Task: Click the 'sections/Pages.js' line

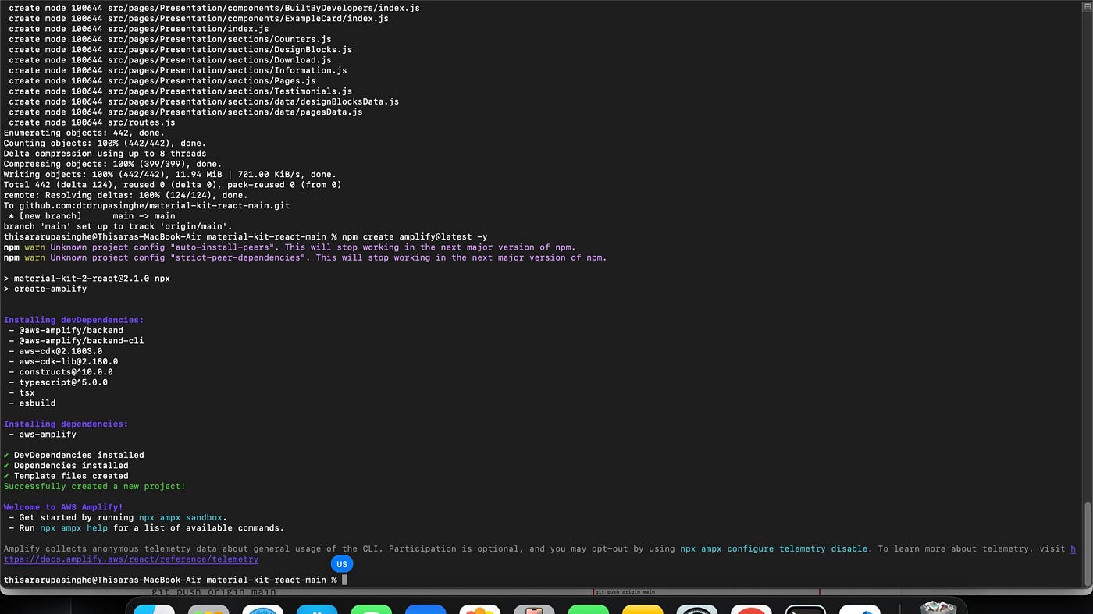Action: click(x=162, y=80)
